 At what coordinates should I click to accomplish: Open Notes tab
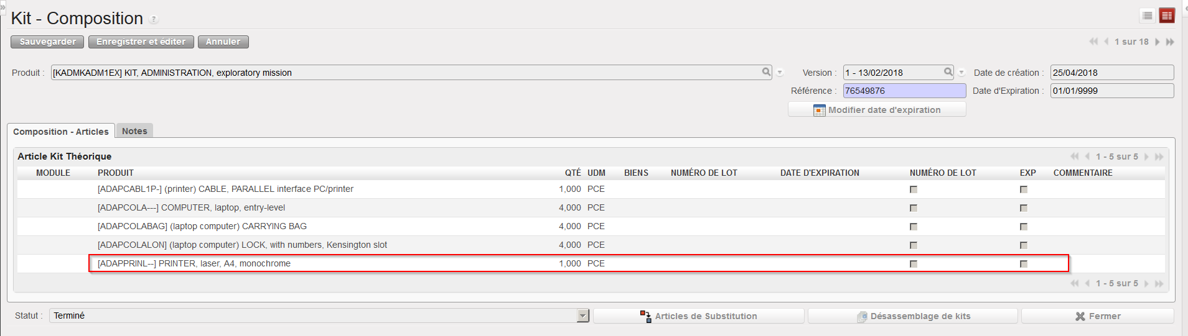coord(134,131)
